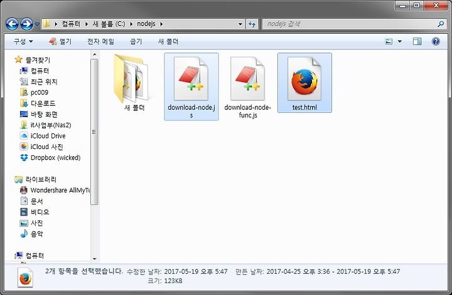Viewport: 452px width, 295px height.
Task: Click folder icon in the address bar
Action: [46, 24]
